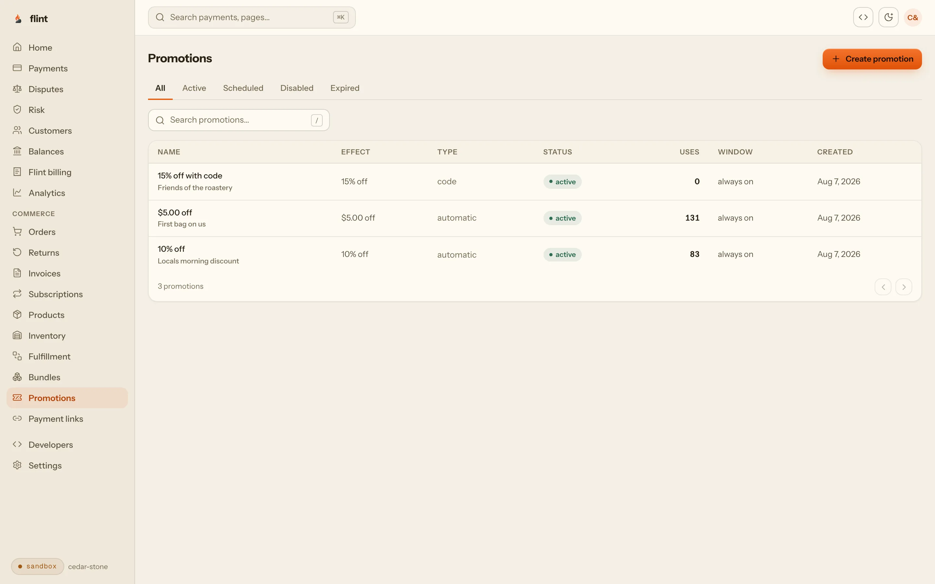The image size is (935, 584).
Task: Click the flint flame logo
Action: point(18,18)
